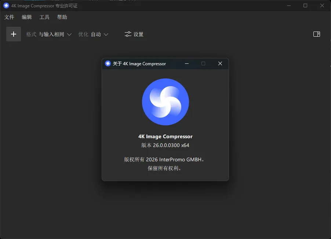331x239 pixels.
Task: Minimize the 关于 4K Image Compressor dialog
Action: [x=187, y=63]
